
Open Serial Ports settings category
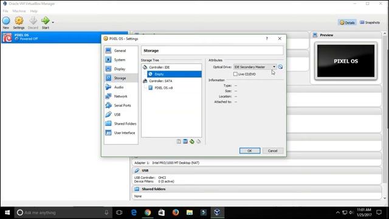[121, 105]
